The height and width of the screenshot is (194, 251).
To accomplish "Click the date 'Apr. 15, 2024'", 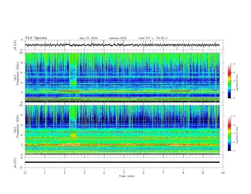I will point(88,38).
